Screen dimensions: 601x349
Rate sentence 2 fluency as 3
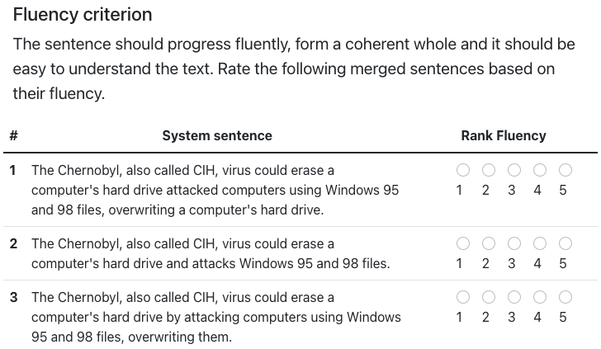tap(514, 243)
